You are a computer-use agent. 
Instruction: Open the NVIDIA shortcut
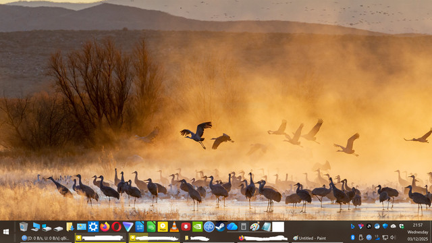click(x=197, y=227)
